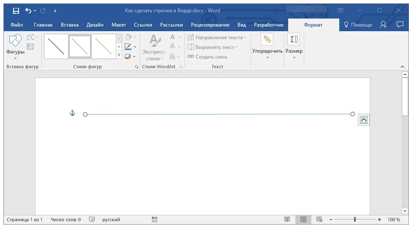Save the document with the floppy disk icon
This screenshot has width=409, height=228.
[x=16, y=11]
